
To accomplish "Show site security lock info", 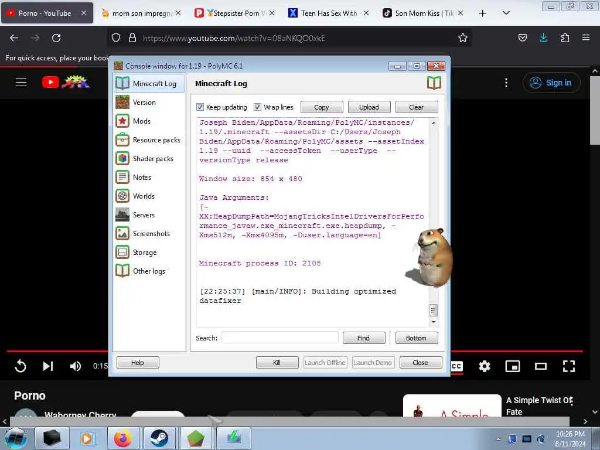I will click(132, 38).
